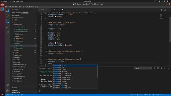Open editor More Actions ellipsis
Viewport: 171px width, 96px height.
click(168, 10)
